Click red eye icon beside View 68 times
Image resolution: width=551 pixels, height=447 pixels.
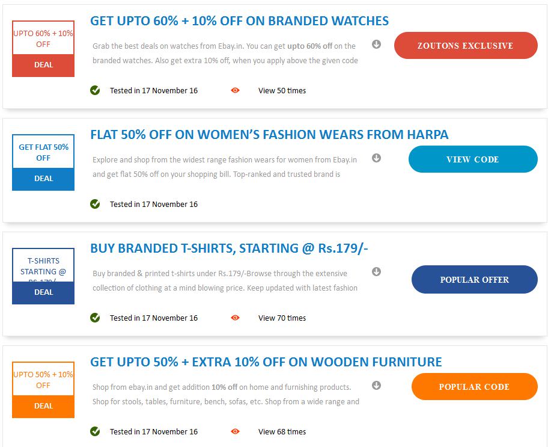[x=235, y=431]
